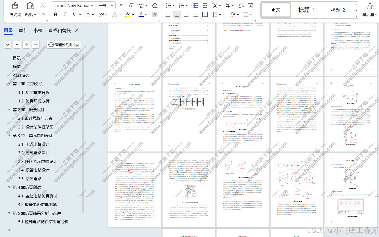Expand the styles gallery list
Image resolution: width=379 pixels, height=237 pixels.
(x=356, y=16)
